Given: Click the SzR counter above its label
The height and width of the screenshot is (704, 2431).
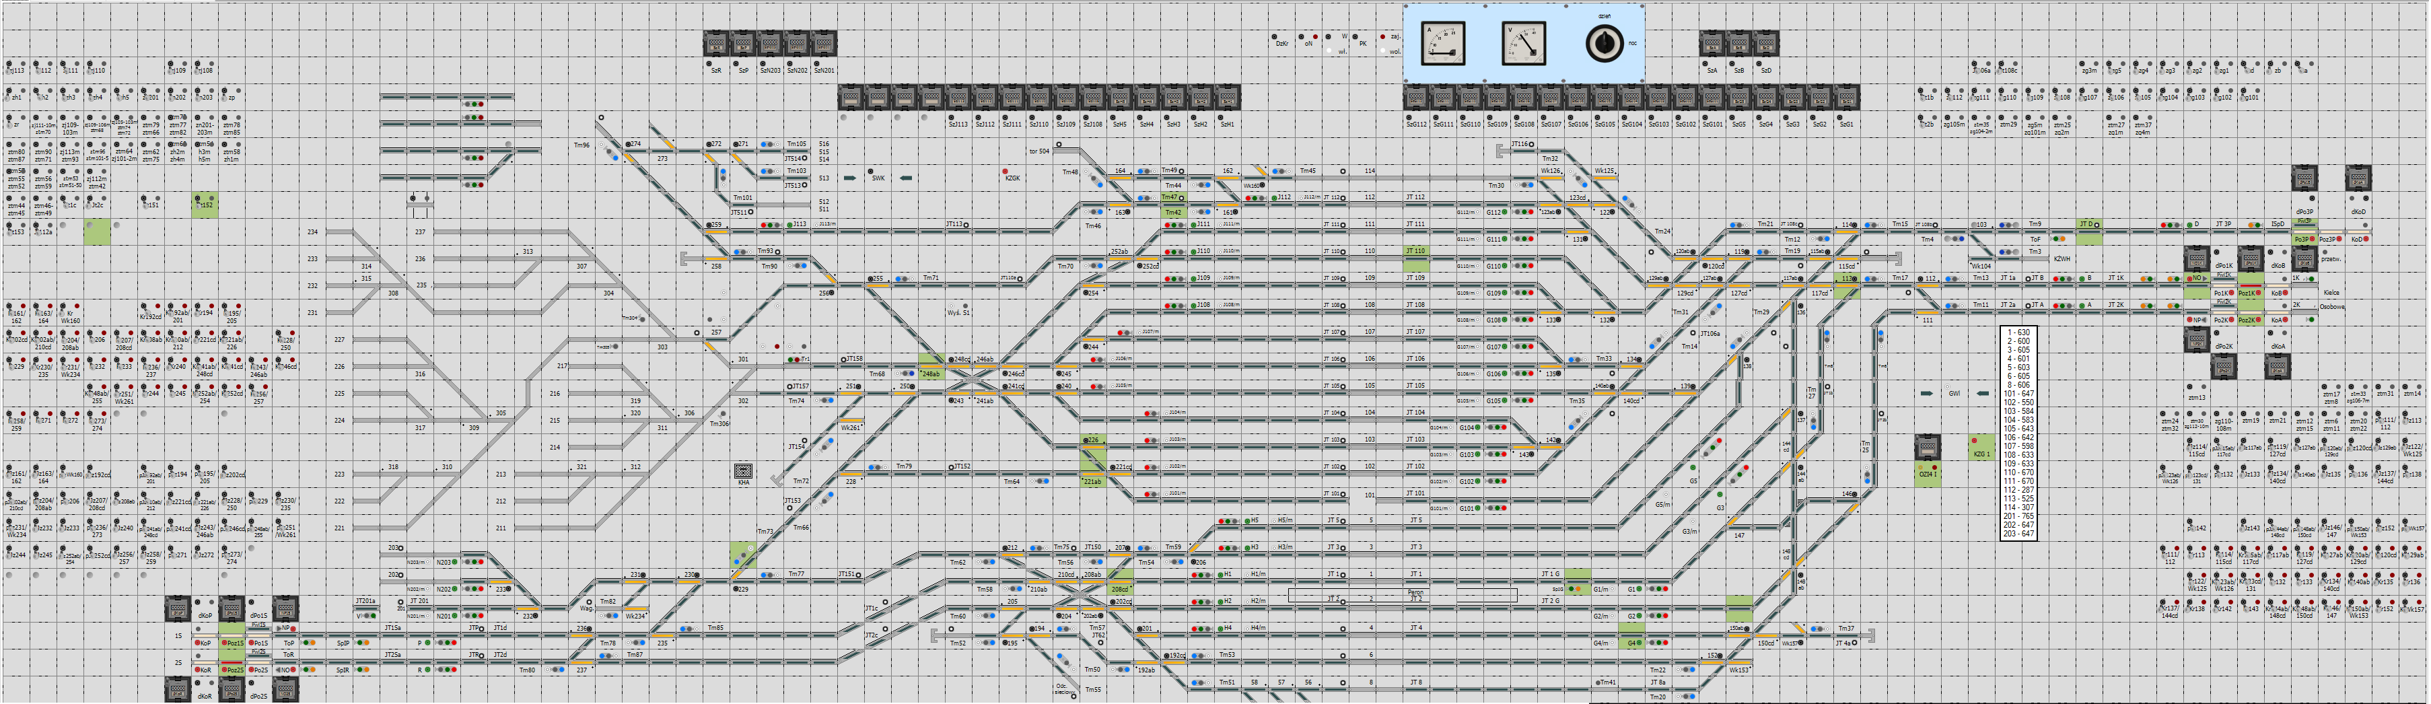Looking at the screenshot, I should pyautogui.click(x=716, y=43).
